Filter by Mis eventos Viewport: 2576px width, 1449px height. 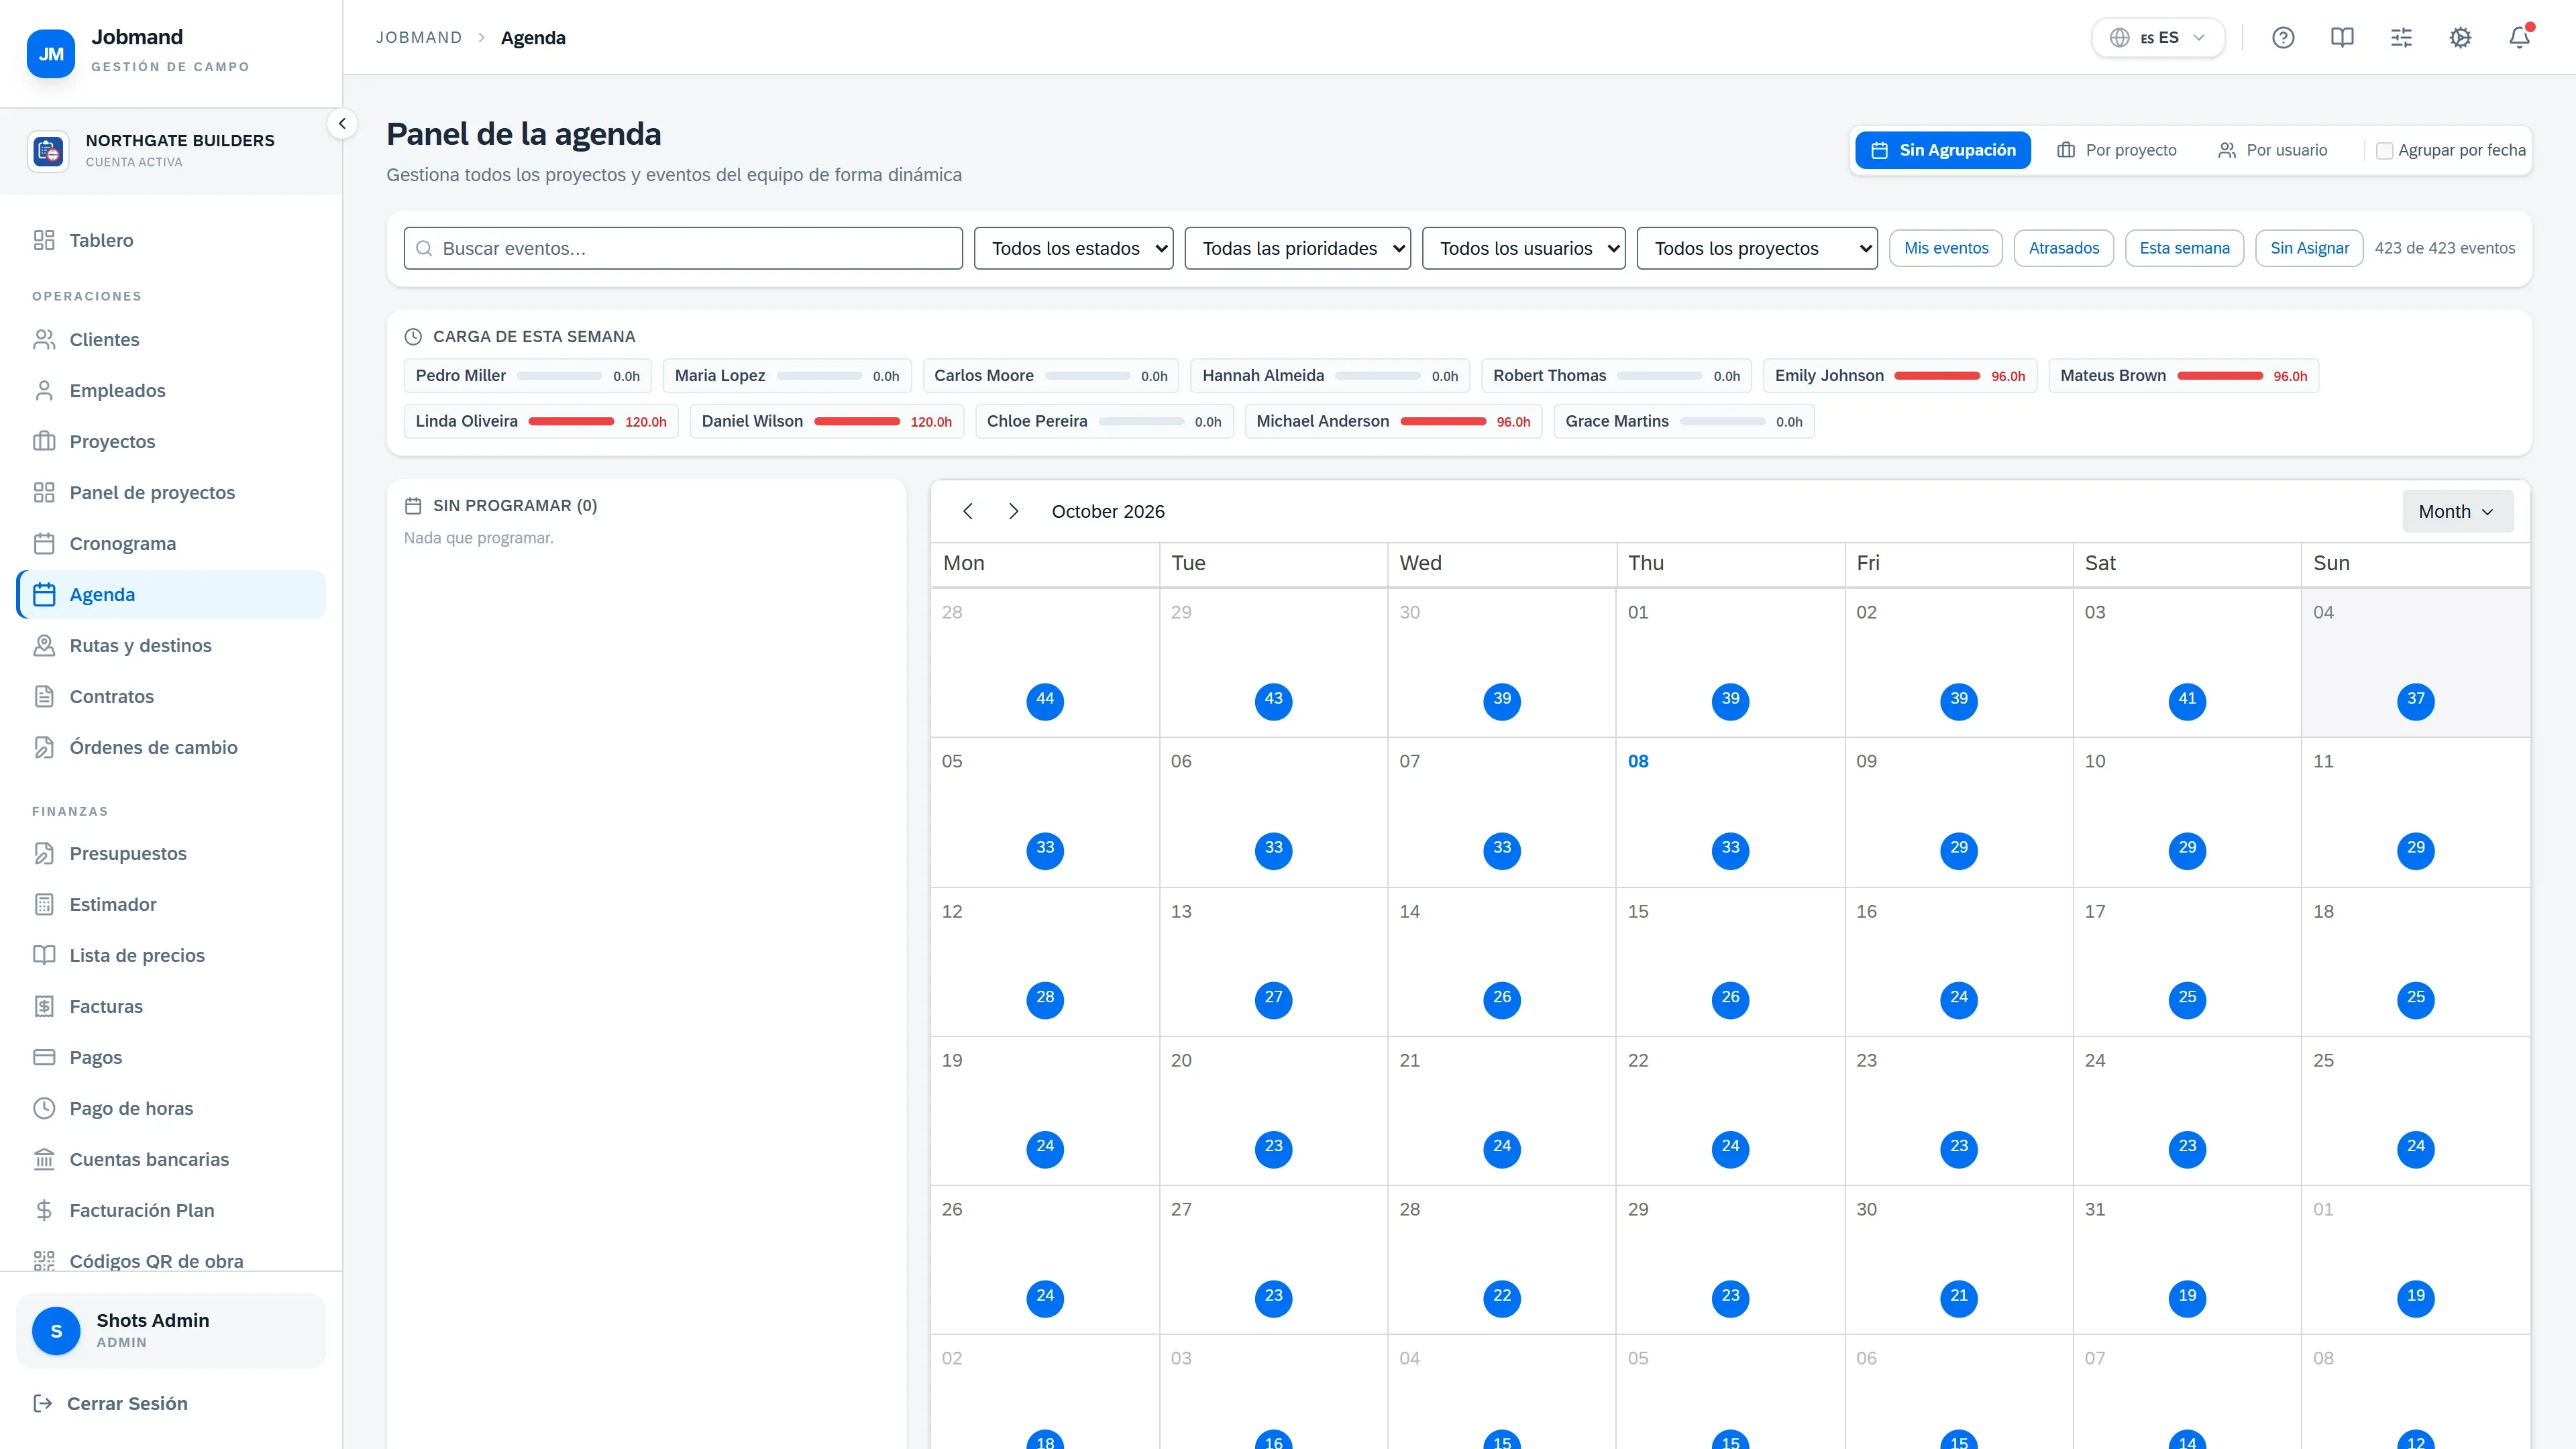1945,248
